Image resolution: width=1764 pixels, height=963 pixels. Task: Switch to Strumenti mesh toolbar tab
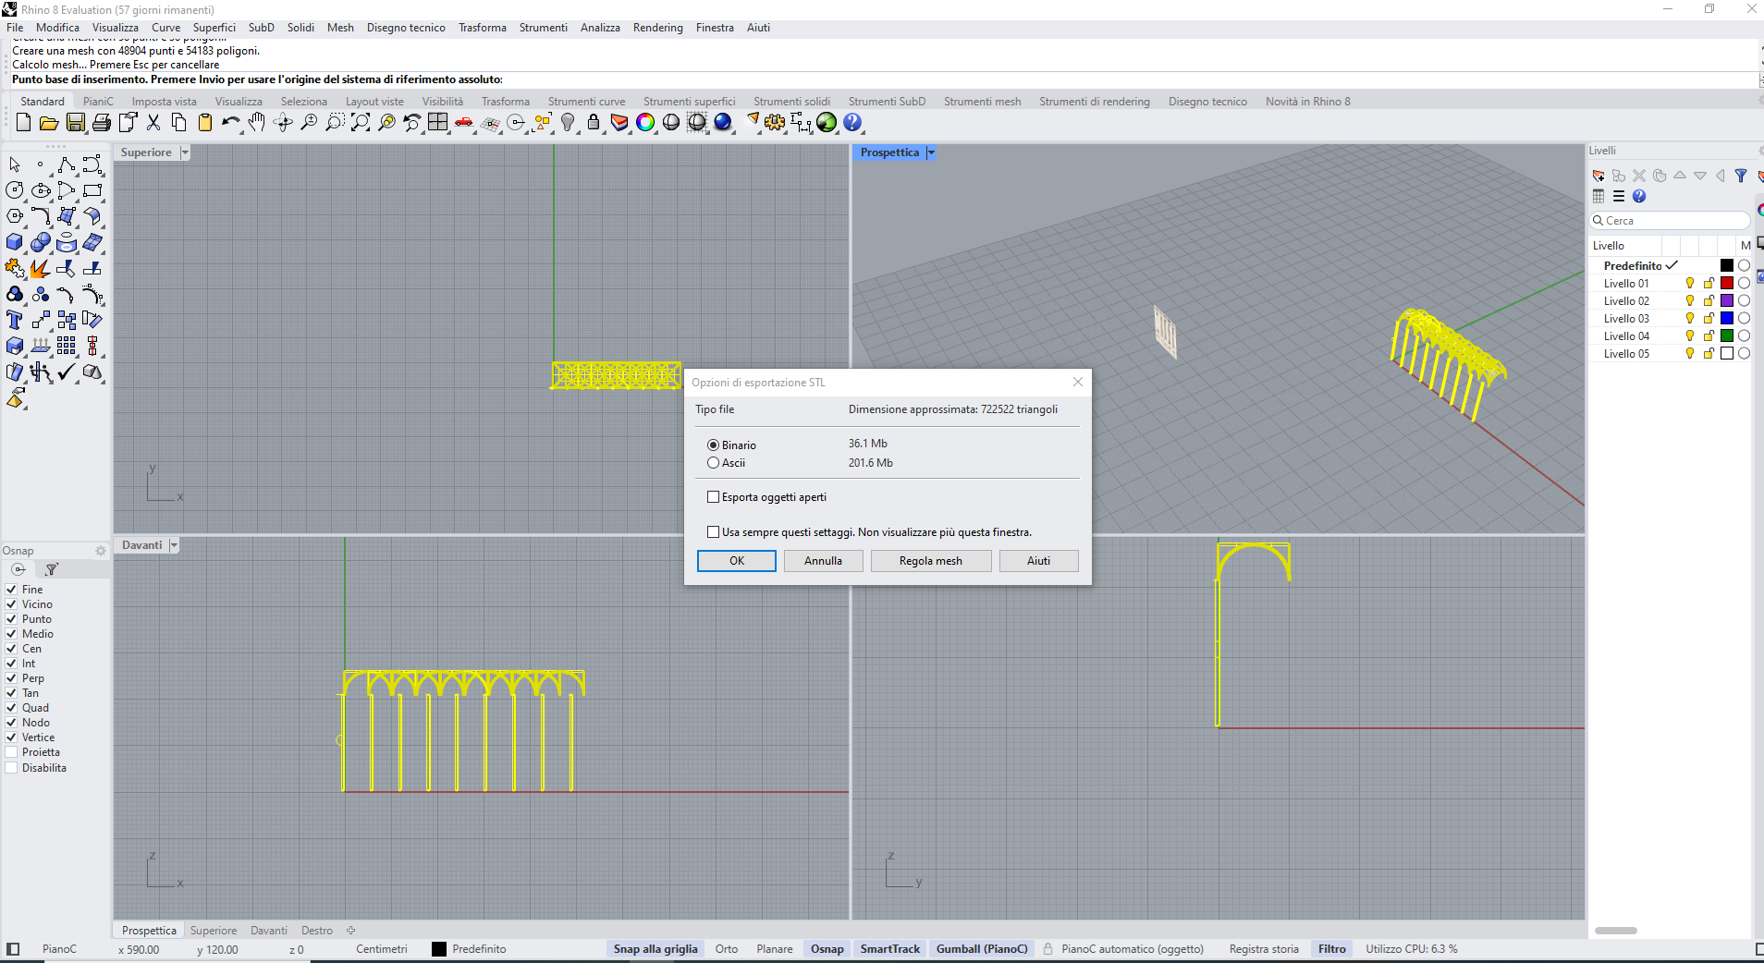pyautogui.click(x=982, y=102)
